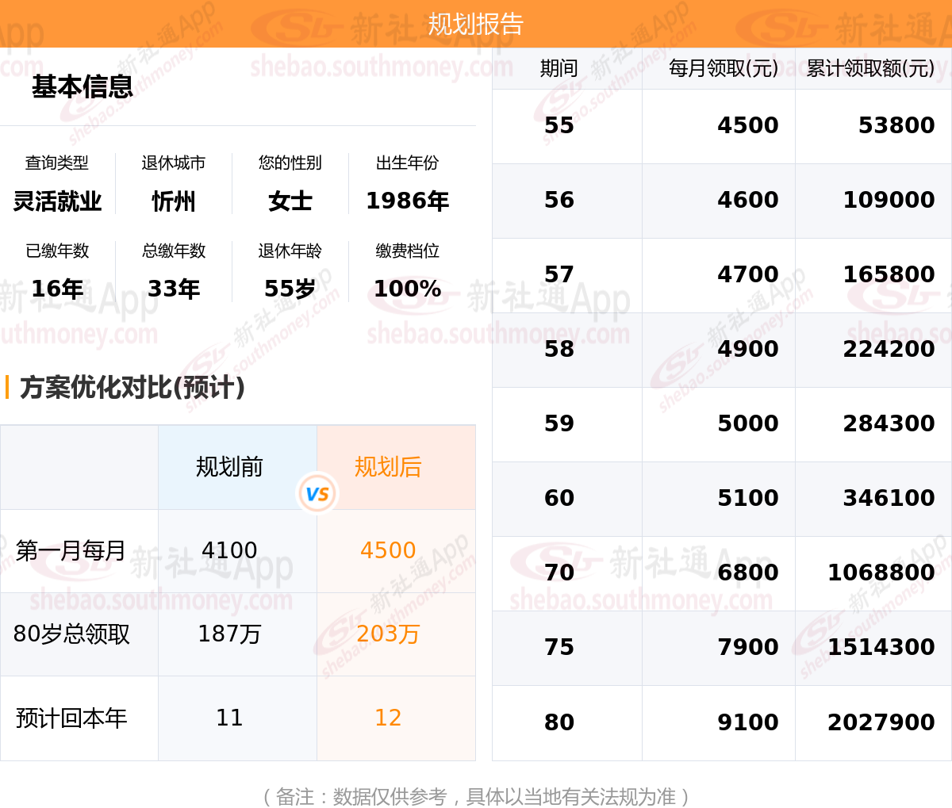Select the 33年 value
Screen dimensions: 952x808
174,289
